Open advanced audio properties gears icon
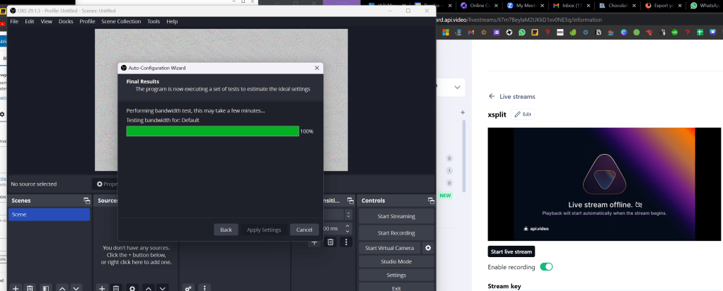The height and width of the screenshot is (291, 723). tap(188, 287)
